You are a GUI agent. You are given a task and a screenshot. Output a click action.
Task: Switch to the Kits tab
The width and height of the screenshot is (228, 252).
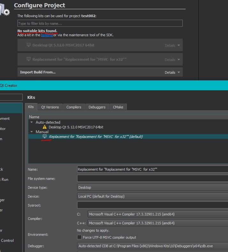[x=31, y=107]
